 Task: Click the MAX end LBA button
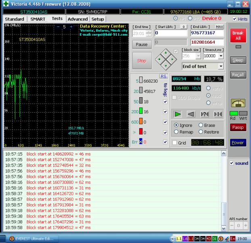coord(219,27)
